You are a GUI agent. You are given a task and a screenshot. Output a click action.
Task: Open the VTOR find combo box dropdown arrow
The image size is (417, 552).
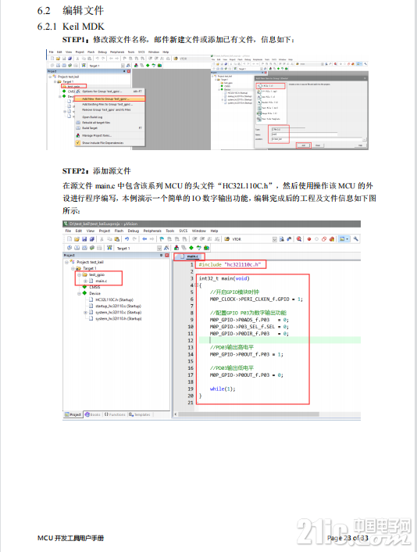tap(275, 239)
